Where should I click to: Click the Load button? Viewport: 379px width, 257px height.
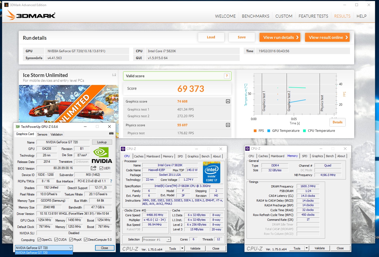(211, 37)
